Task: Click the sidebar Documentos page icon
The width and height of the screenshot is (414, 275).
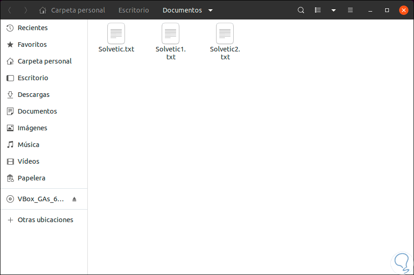Action: click(x=10, y=111)
